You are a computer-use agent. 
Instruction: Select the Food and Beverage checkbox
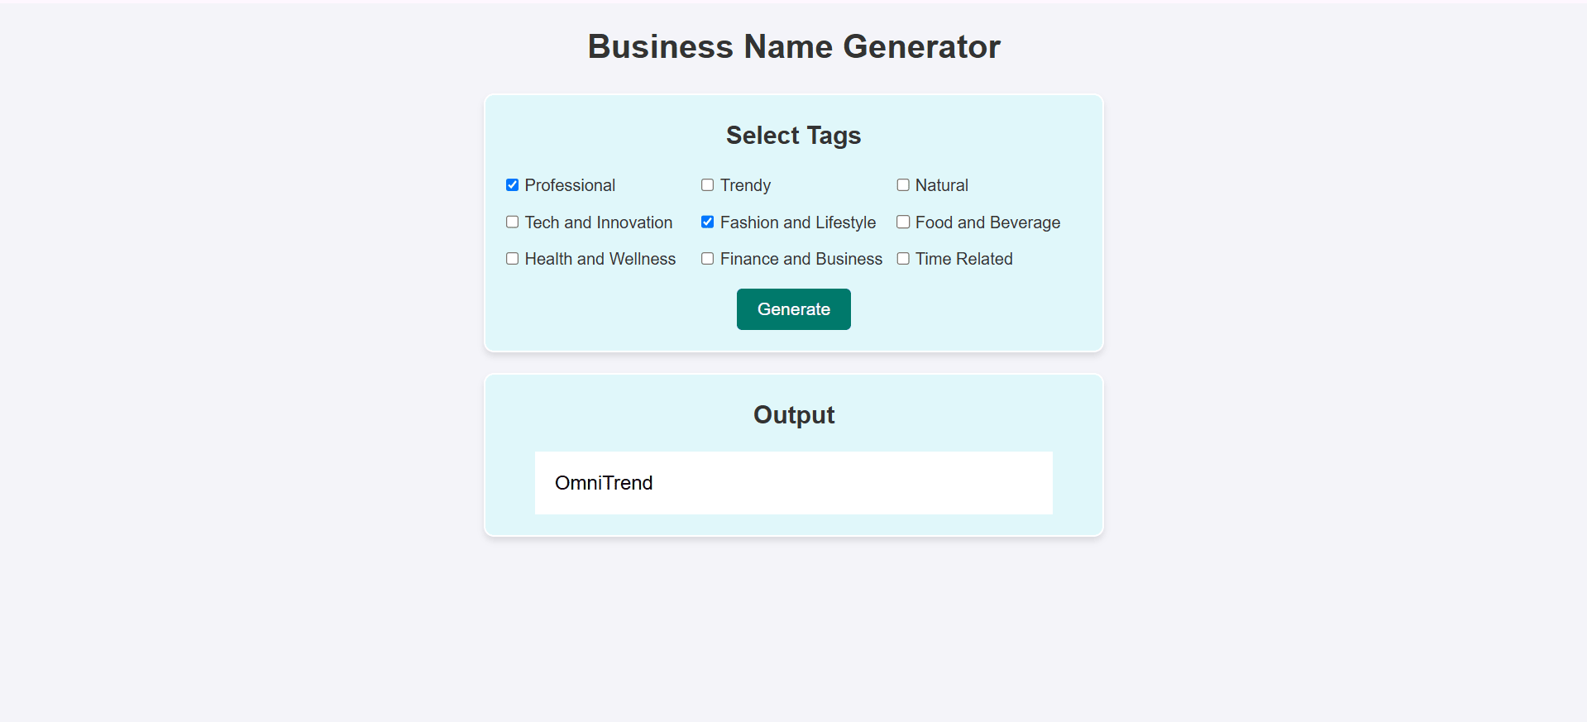(903, 222)
